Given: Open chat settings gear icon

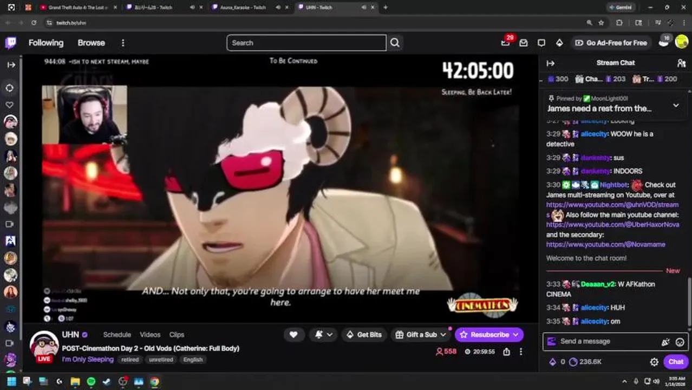Looking at the screenshot, I should point(654,362).
